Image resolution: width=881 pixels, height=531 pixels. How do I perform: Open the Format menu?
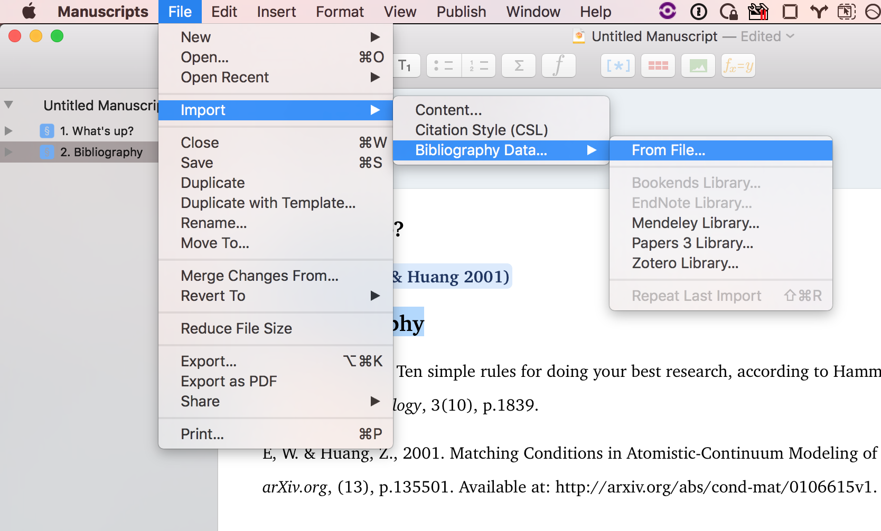[x=340, y=12]
